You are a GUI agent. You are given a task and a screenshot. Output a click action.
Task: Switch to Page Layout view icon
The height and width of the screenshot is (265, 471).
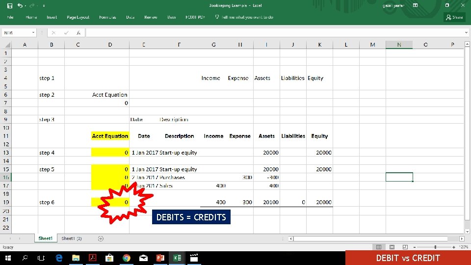click(x=392, y=247)
